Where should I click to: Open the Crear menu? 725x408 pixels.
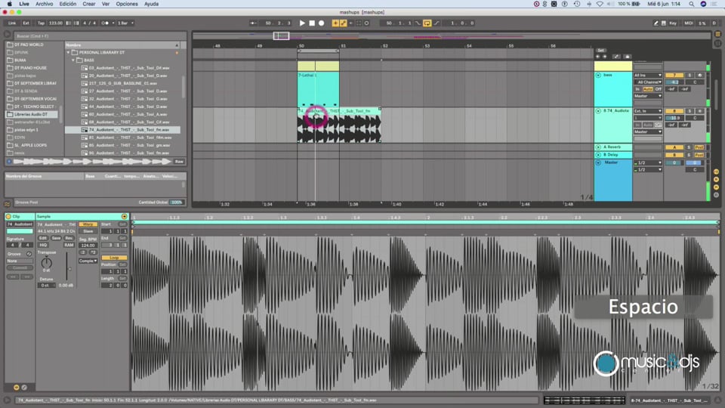click(89, 4)
